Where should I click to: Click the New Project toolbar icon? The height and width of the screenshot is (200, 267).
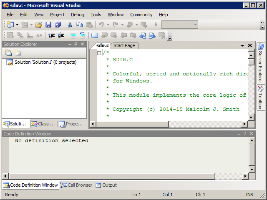[x=10, y=25]
